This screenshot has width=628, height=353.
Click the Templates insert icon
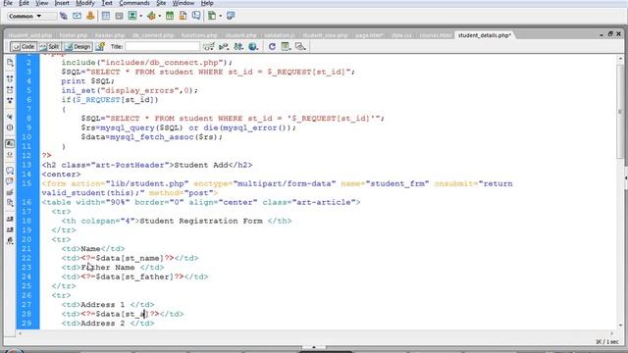[x=212, y=16]
